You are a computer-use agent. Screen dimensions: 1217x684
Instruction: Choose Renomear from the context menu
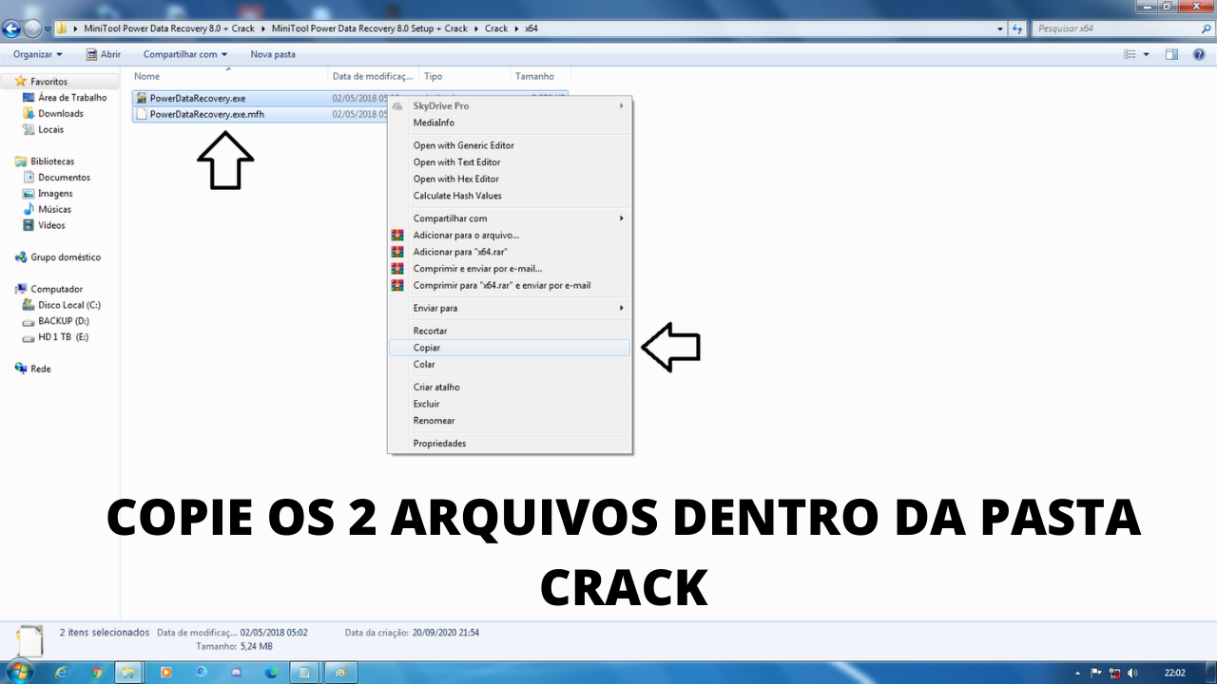click(x=510, y=421)
